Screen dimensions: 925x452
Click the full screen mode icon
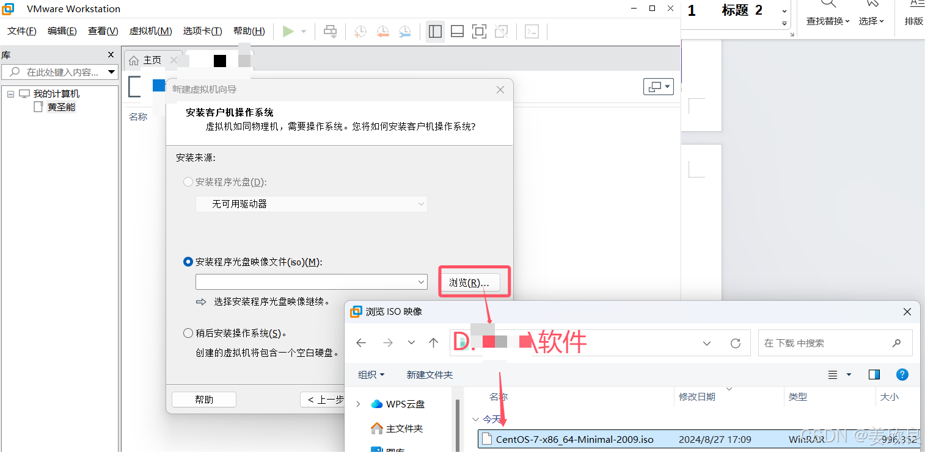coord(479,31)
